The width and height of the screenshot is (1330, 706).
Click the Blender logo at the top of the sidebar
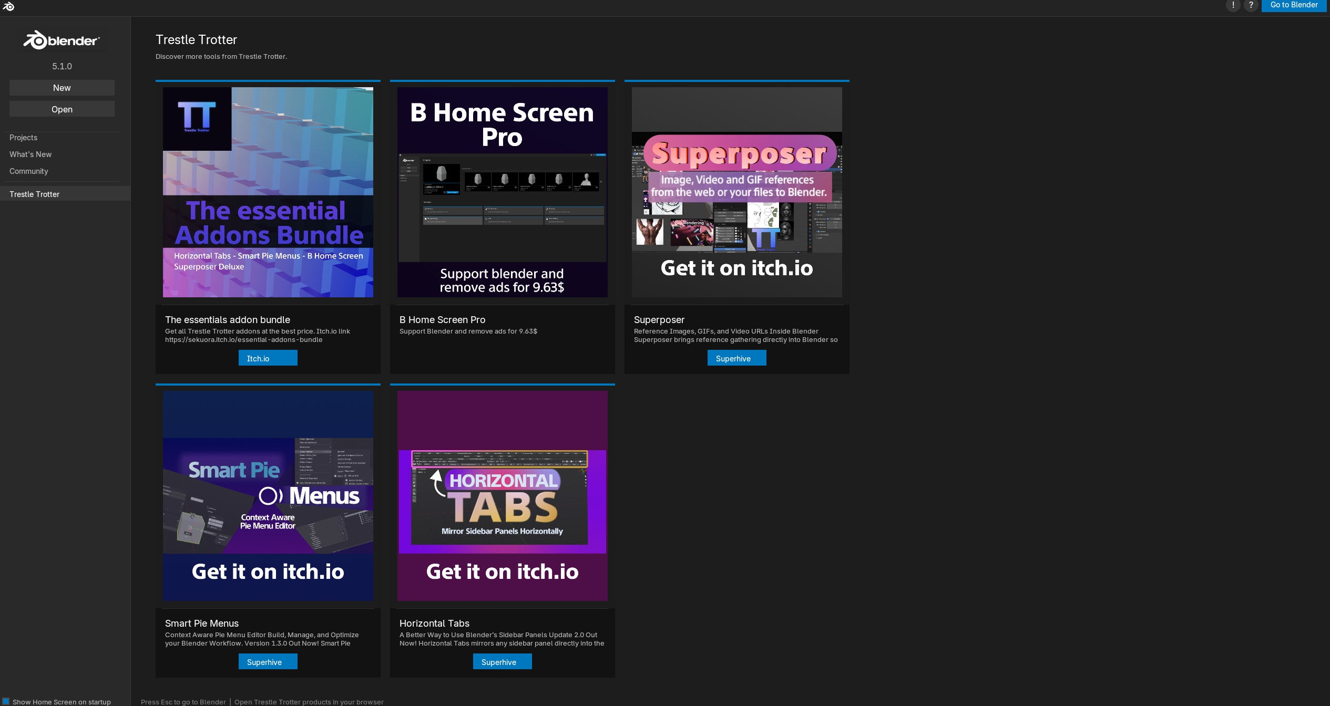pyautogui.click(x=61, y=39)
